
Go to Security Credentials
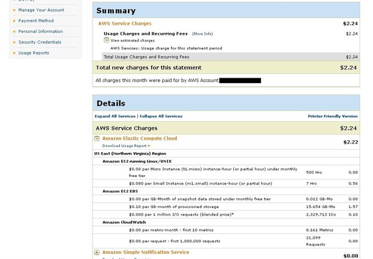40,42
